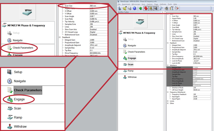Click the Amplitude Setpoint 370.1 mV field in the main window
The height and width of the screenshot is (131, 214).
[x=202, y=50]
